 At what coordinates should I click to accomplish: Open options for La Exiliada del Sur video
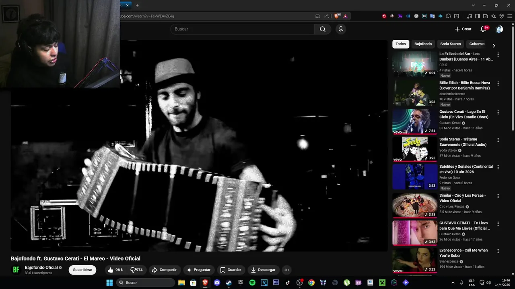coord(498,55)
